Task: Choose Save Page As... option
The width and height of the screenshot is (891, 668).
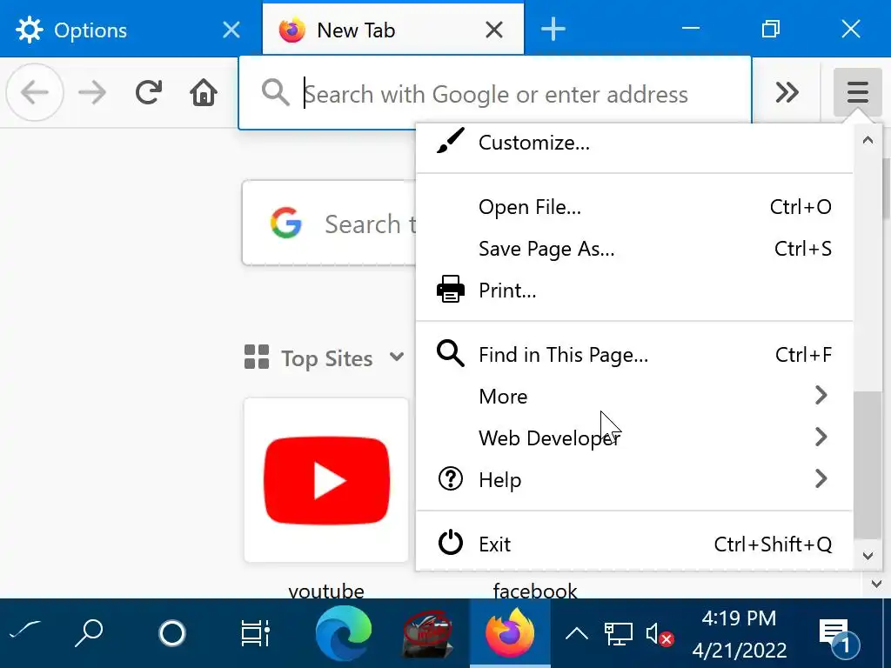Action: coord(634,249)
